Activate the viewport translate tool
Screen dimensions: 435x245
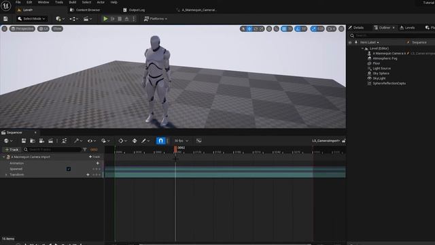[x=249, y=29]
